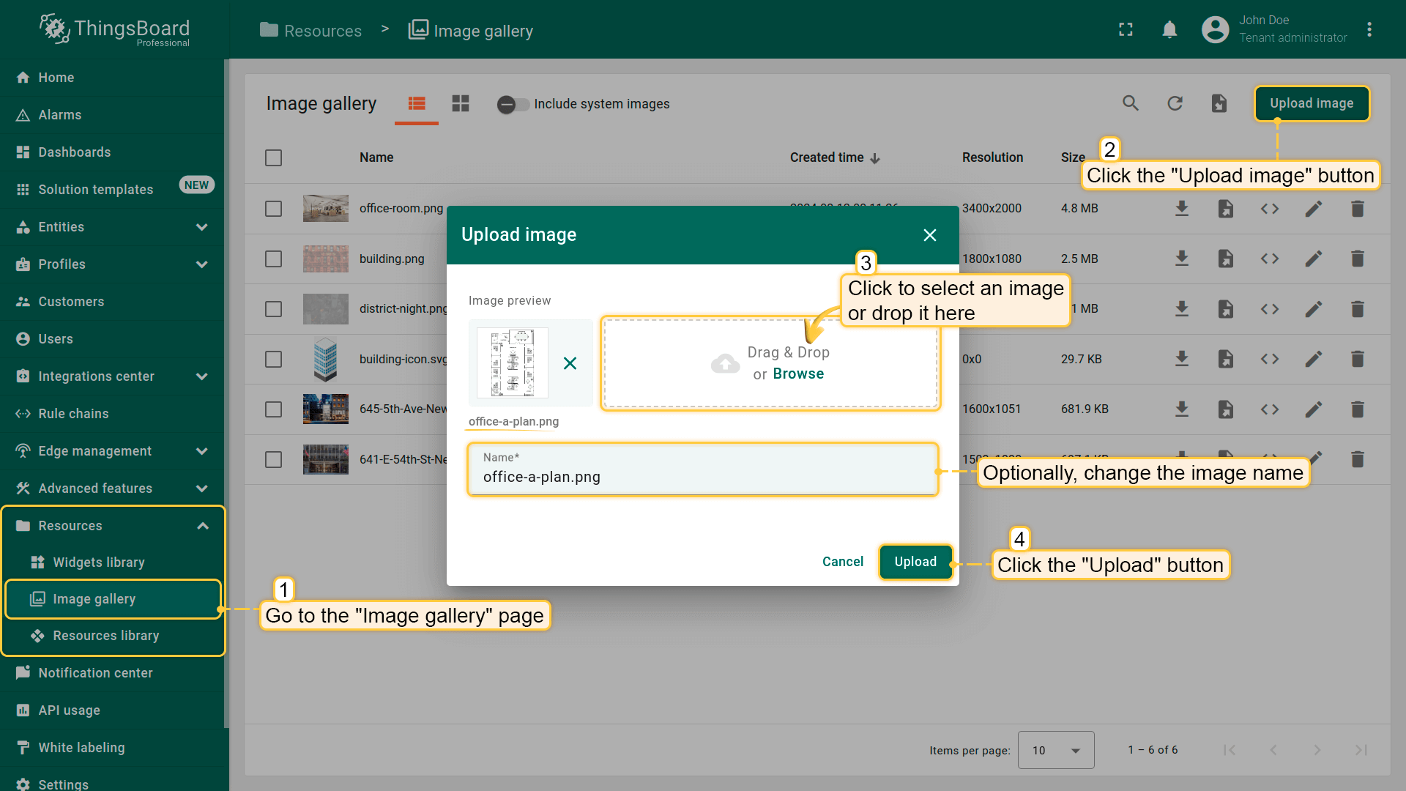Expand the Entities menu section

[x=201, y=227]
